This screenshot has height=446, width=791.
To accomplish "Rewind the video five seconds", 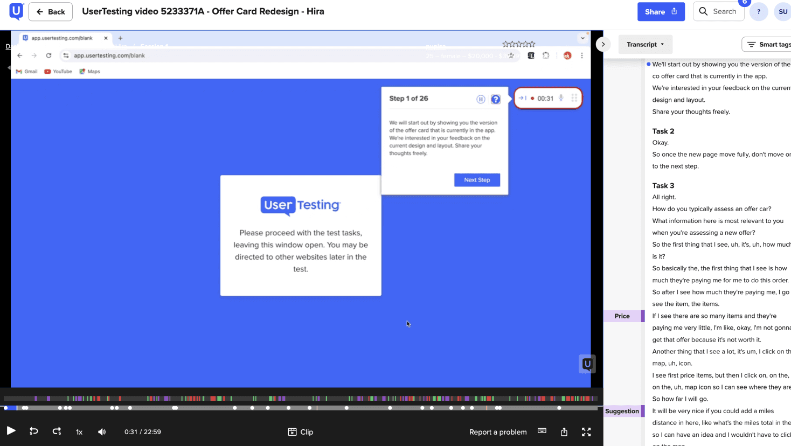I will coord(33,431).
